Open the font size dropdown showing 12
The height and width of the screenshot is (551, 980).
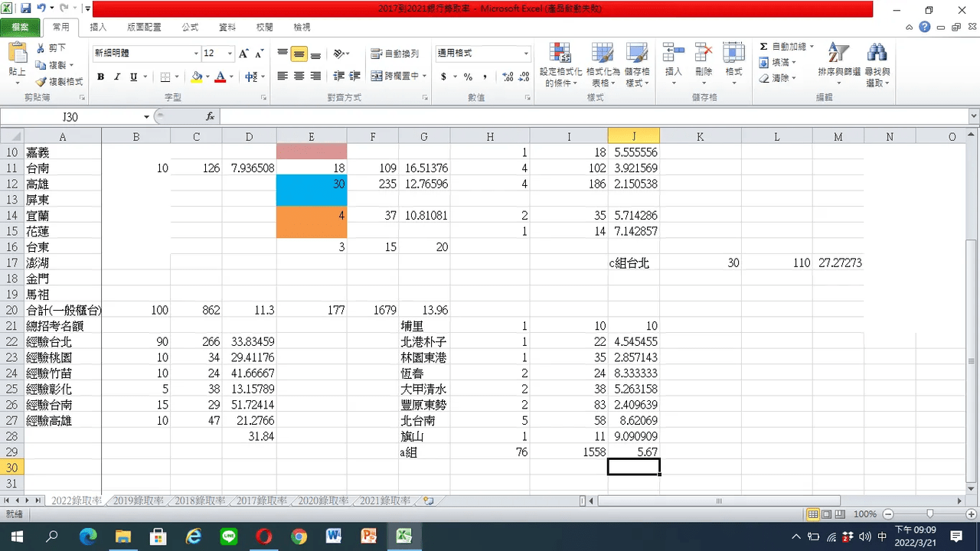pos(230,54)
